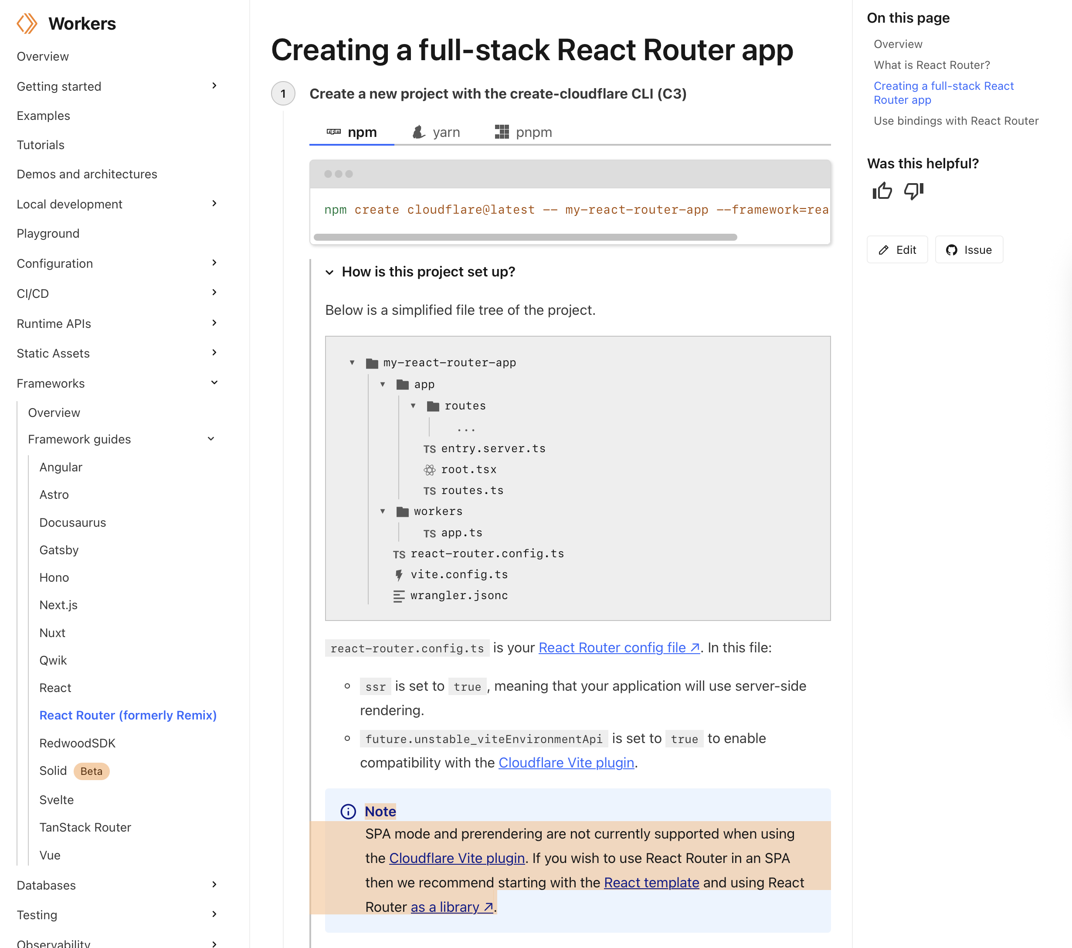Image resolution: width=1072 pixels, height=948 pixels.
Task: Click the Cloudflare Workers logo icon
Action: tap(27, 24)
